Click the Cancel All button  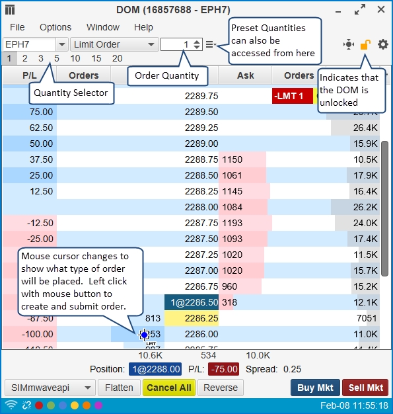(x=169, y=388)
